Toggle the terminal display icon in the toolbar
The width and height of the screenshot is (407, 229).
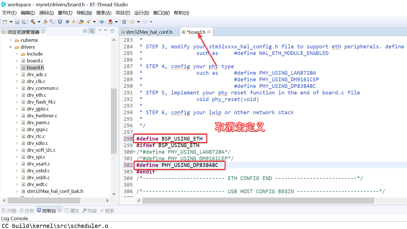pyautogui.click(x=60, y=21)
